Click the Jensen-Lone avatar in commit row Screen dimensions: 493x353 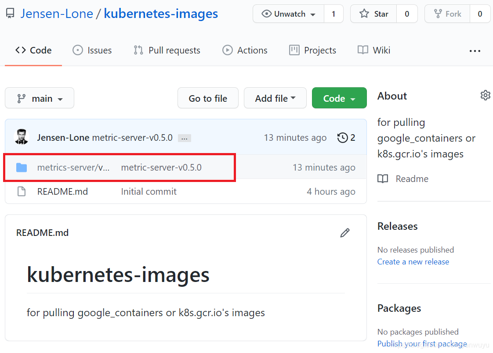[22, 137]
